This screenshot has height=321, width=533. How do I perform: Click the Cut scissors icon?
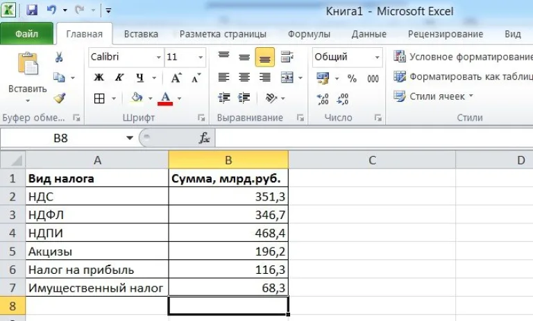(59, 57)
